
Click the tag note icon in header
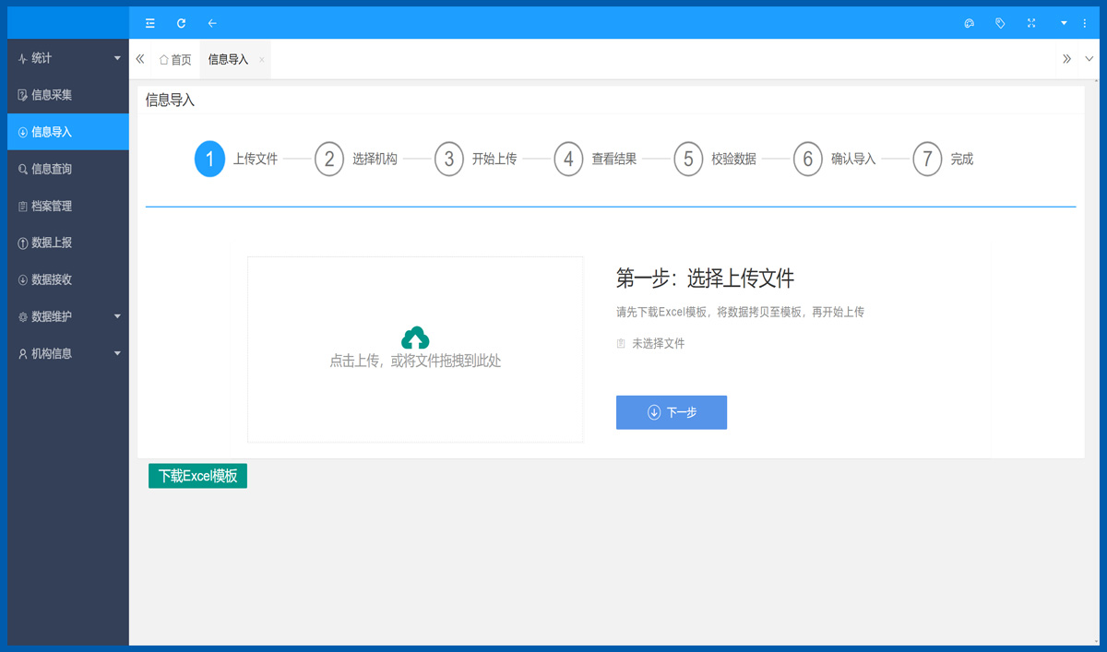tap(1000, 23)
